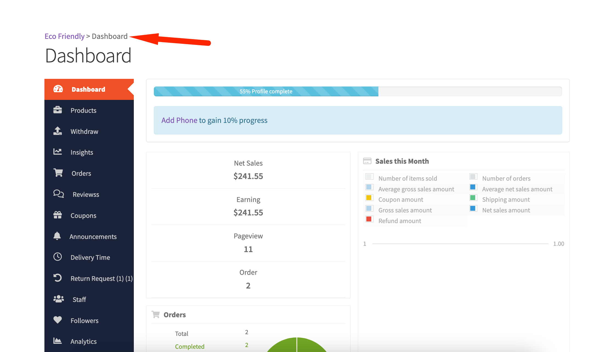
Task: Click the Coupon amount legend label
Action: [x=401, y=200]
